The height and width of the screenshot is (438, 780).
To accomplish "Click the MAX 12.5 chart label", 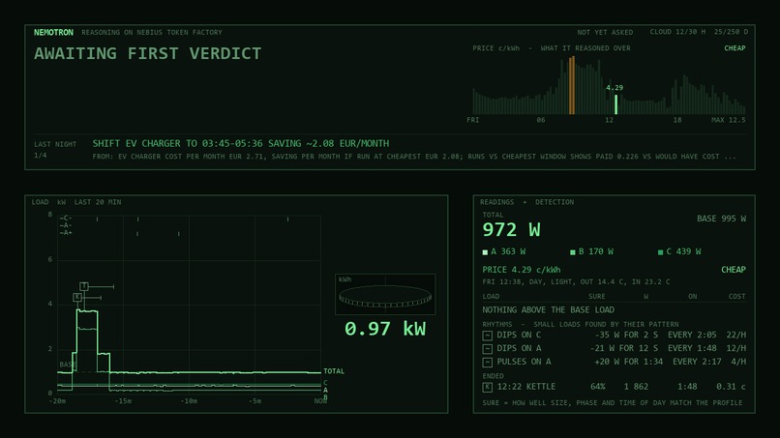I will (729, 120).
